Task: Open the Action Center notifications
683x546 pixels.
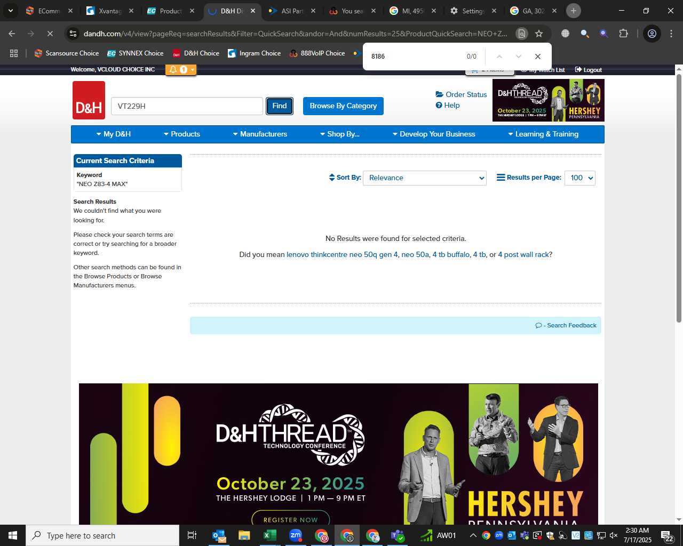Action: tap(668, 535)
